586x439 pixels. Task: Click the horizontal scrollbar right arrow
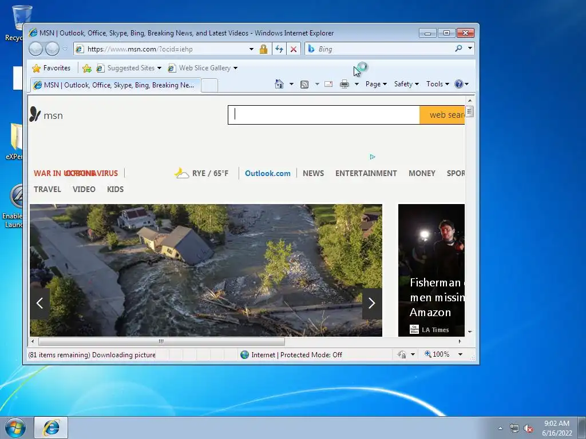pos(460,341)
